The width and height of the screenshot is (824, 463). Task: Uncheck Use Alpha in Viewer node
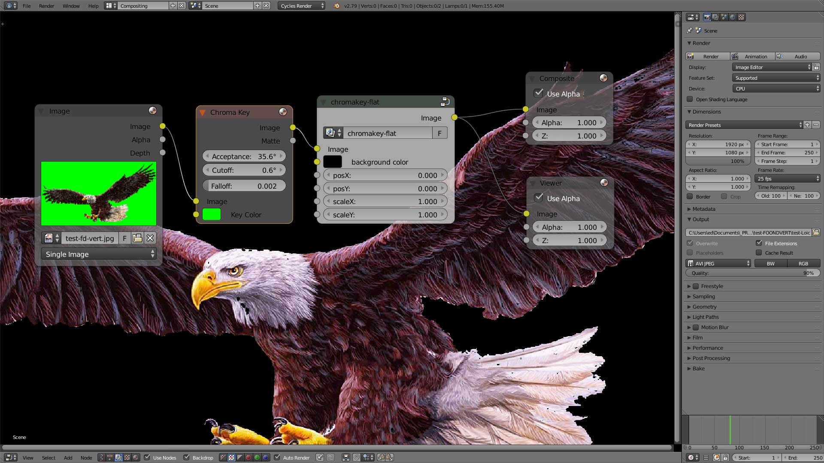[x=539, y=198]
